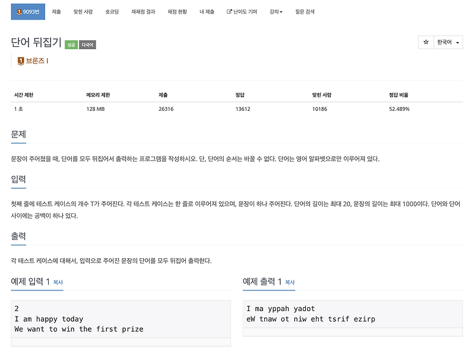
Task: Copy sample output 1 using 복사 link
Action: click(289, 283)
